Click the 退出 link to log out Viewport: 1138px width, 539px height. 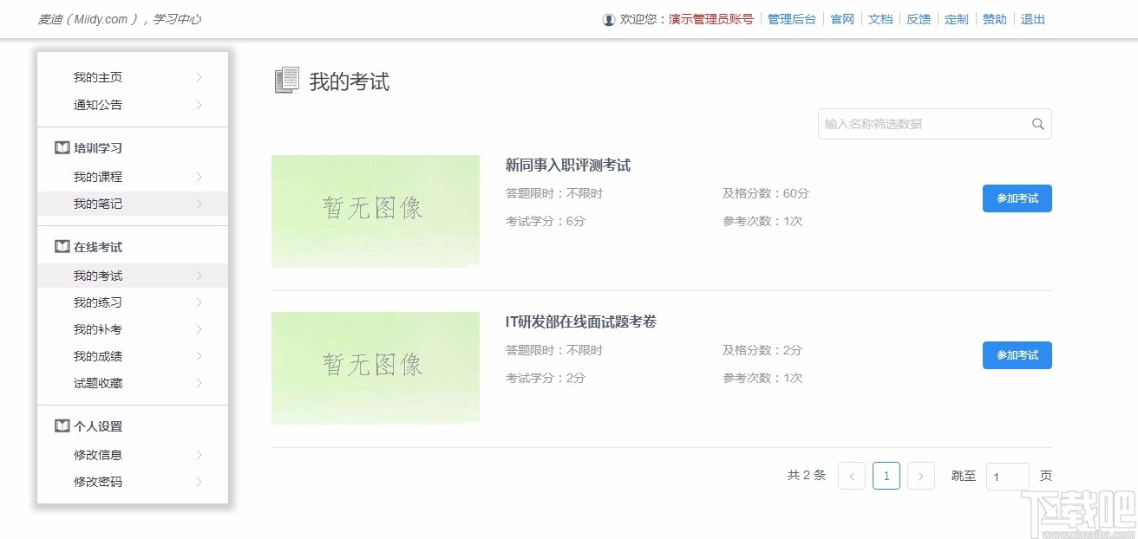click(1032, 19)
